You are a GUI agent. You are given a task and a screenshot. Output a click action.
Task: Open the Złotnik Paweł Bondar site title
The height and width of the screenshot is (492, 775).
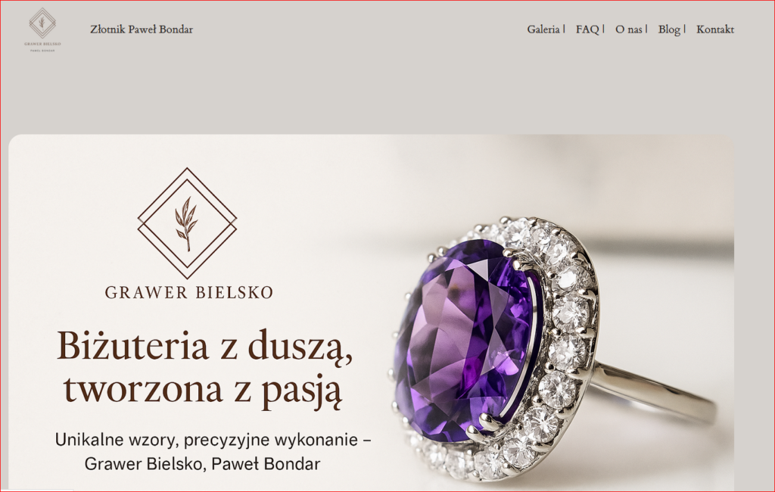(x=142, y=30)
